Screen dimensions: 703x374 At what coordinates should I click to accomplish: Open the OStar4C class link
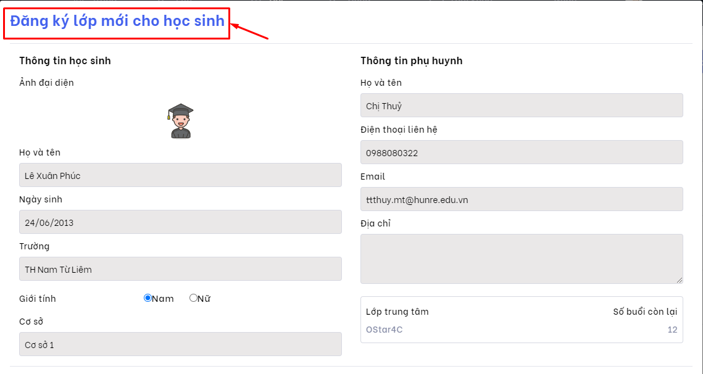[384, 330]
